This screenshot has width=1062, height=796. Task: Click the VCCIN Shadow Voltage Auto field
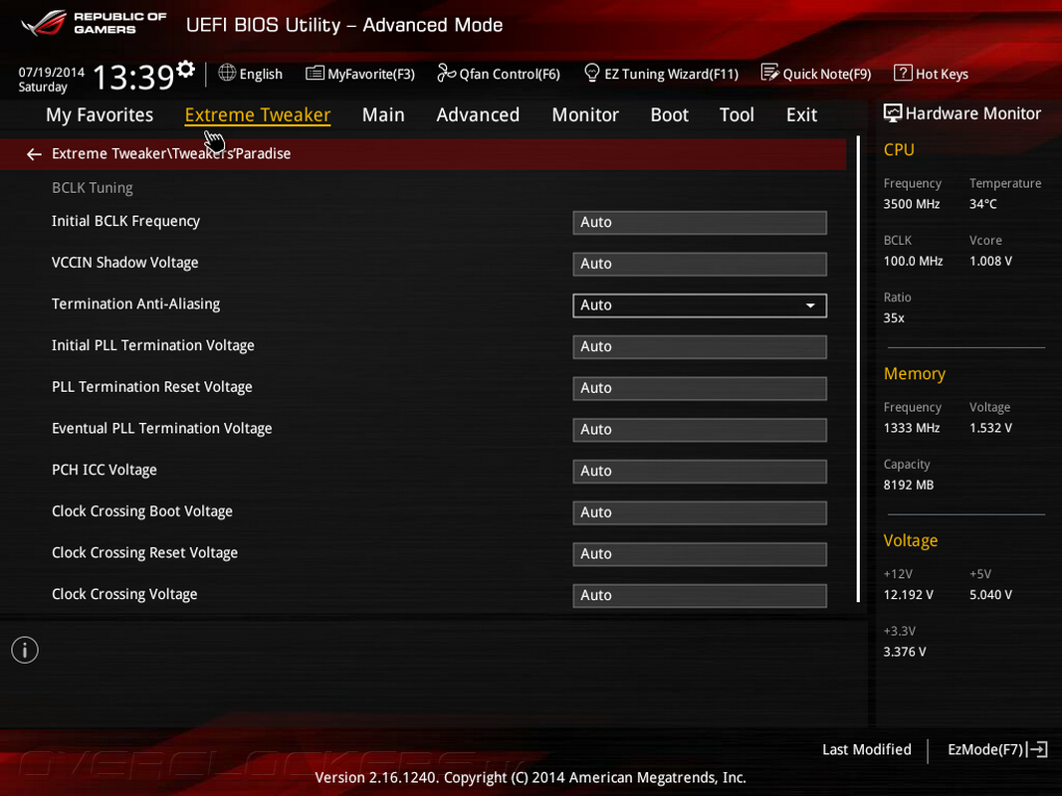(700, 264)
